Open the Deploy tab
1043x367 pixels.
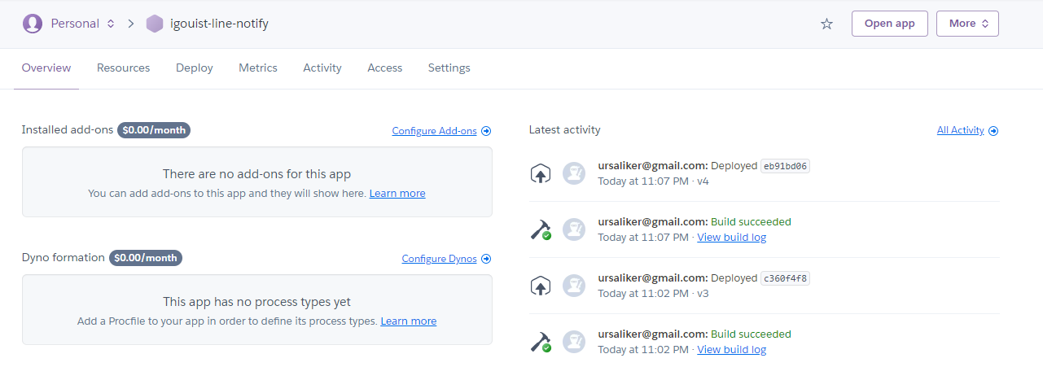(x=195, y=68)
